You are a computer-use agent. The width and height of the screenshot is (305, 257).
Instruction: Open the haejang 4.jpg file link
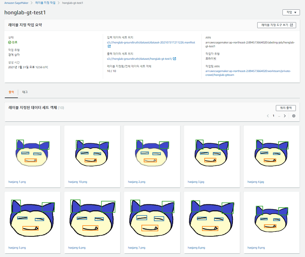point(255,182)
